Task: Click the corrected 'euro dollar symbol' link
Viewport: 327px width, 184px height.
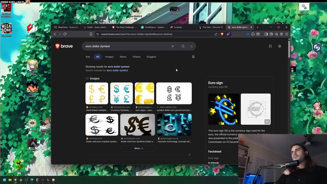Action: (119, 67)
